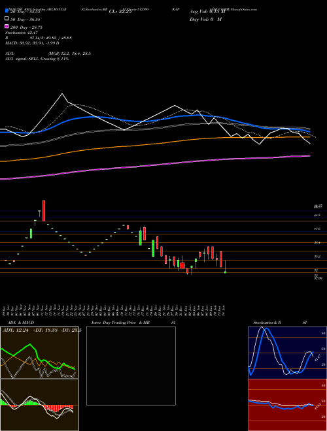Click the blue 20 Day EMA legend swatch
The height and width of the screenshot is (431, 327).
(7, 10)
